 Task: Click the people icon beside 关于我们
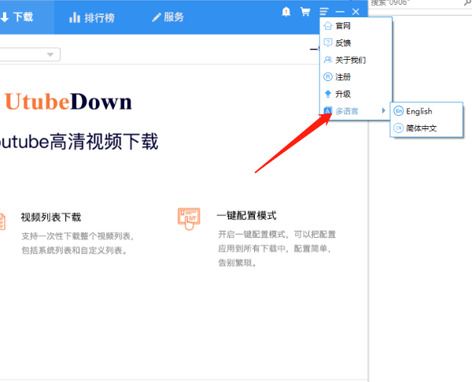(328, 60)
